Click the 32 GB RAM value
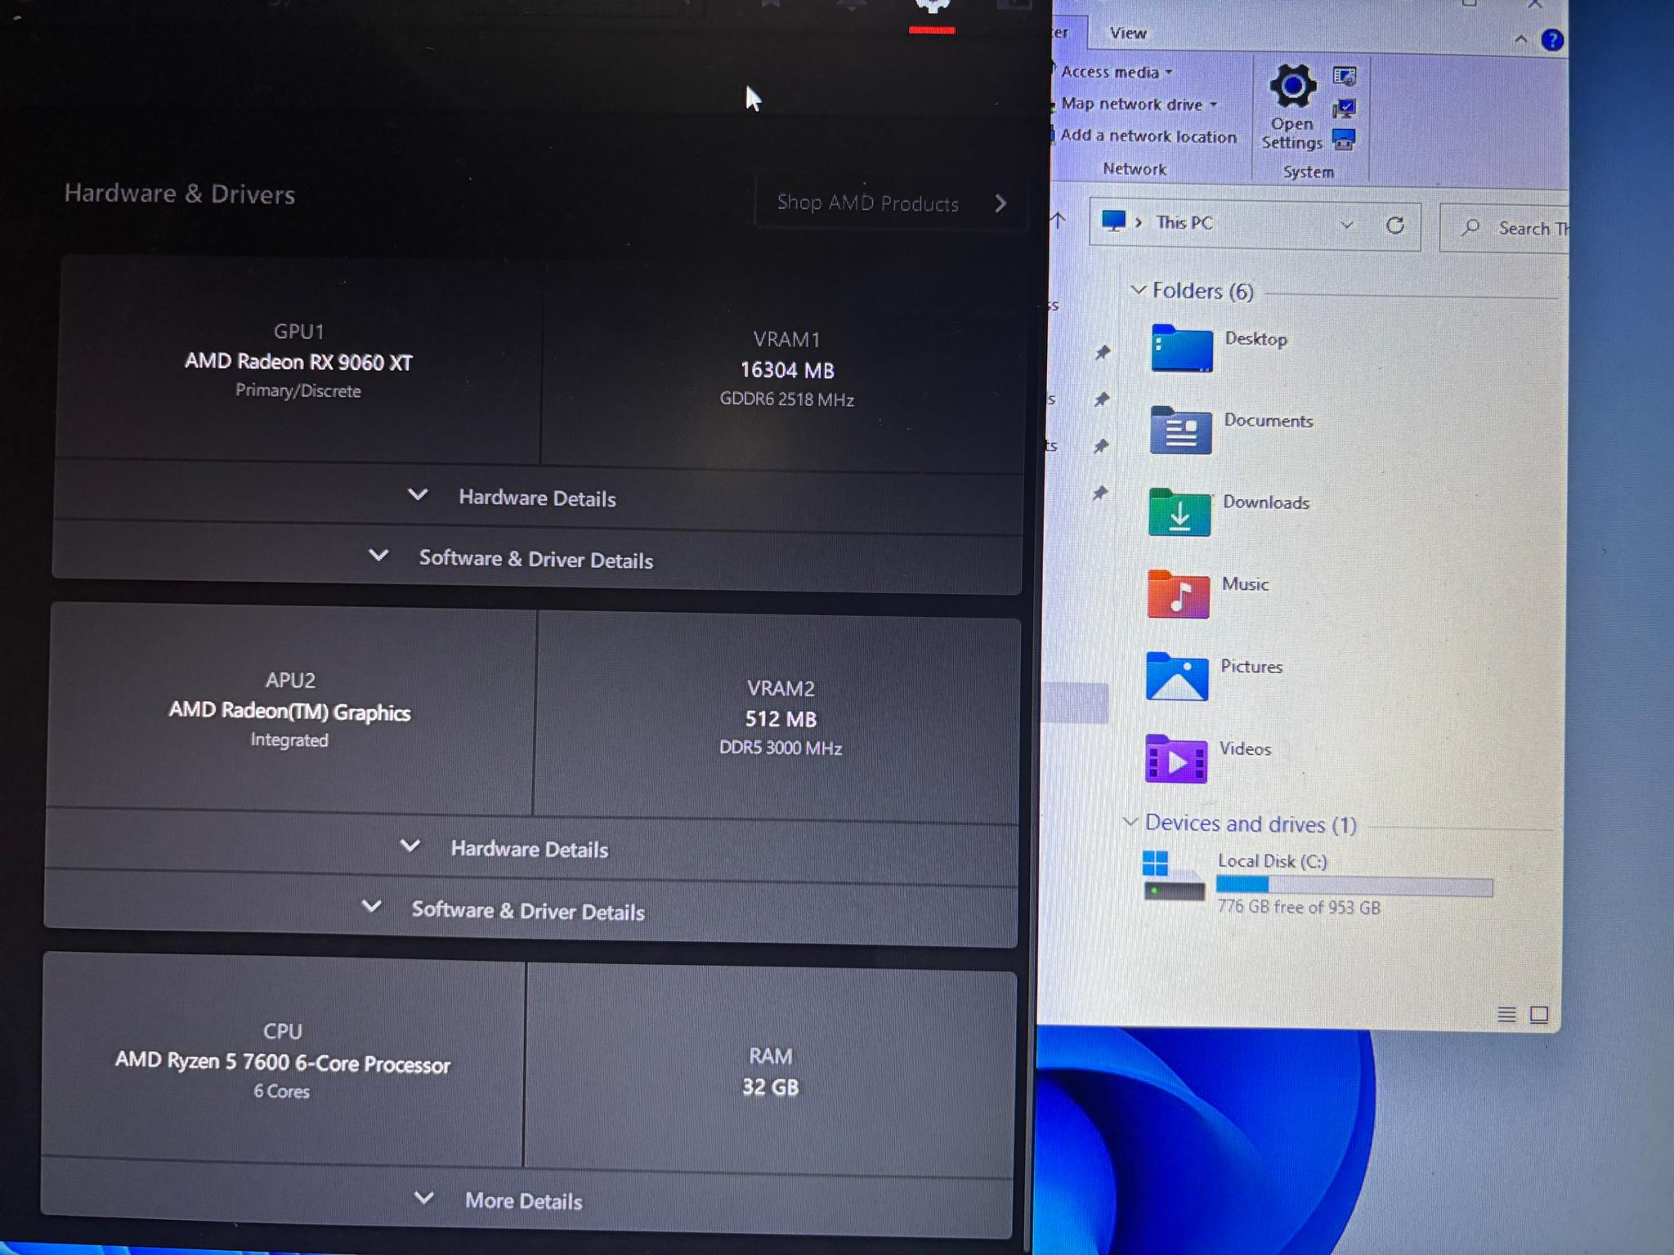 click(x=770, y=1087)
